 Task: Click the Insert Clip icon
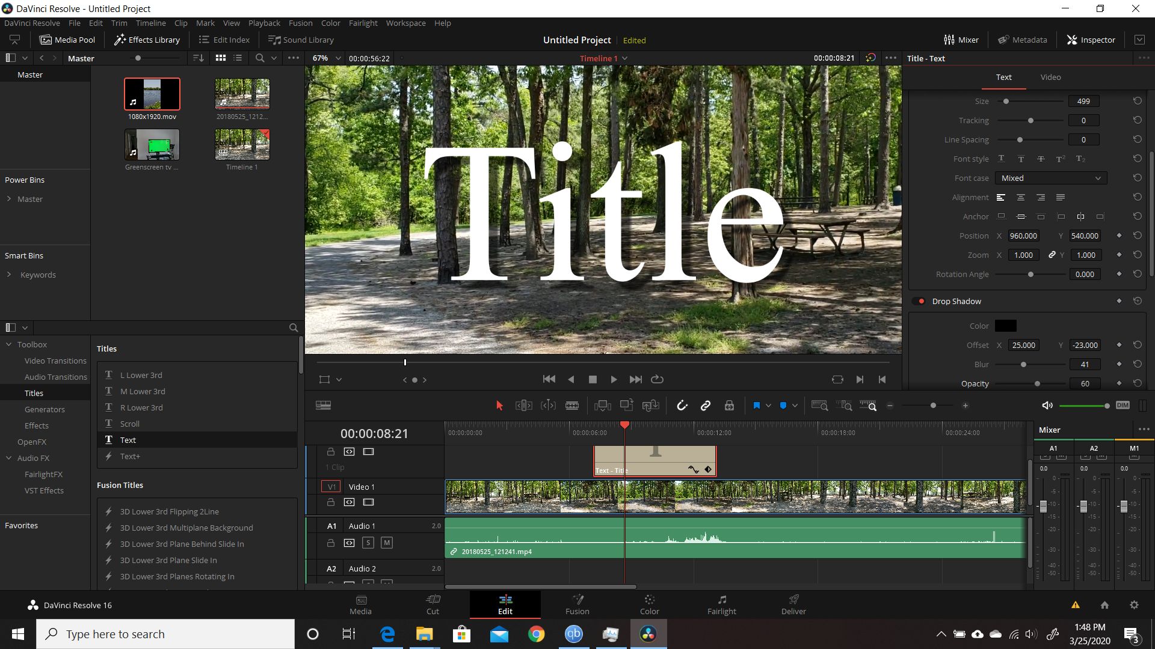click(x=602, y=406)
